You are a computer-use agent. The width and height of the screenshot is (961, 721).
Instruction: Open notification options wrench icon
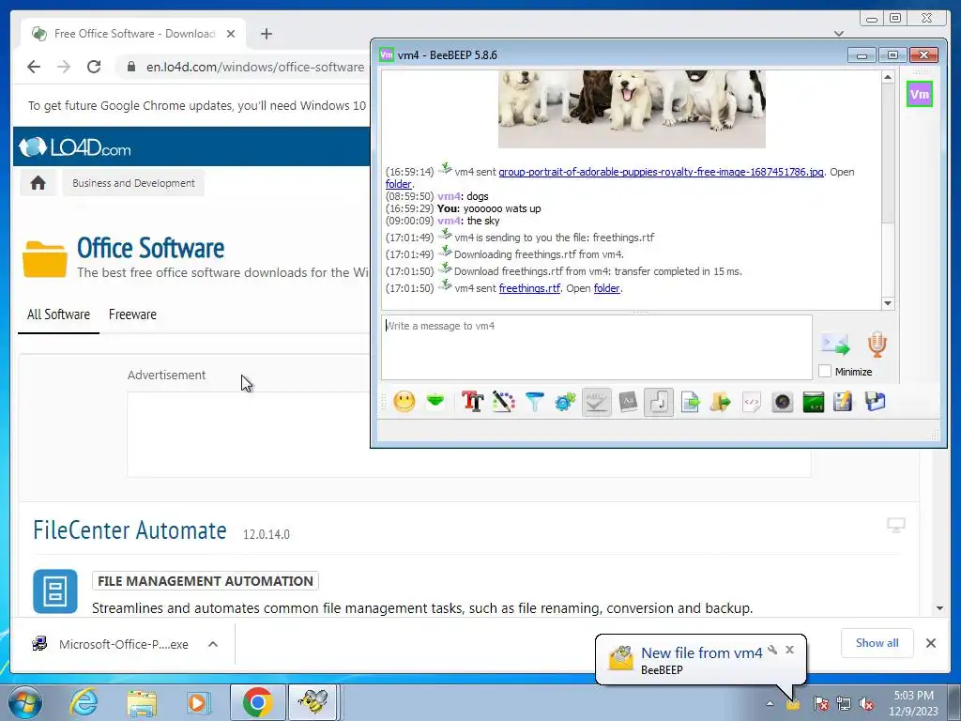coord(773,650)
